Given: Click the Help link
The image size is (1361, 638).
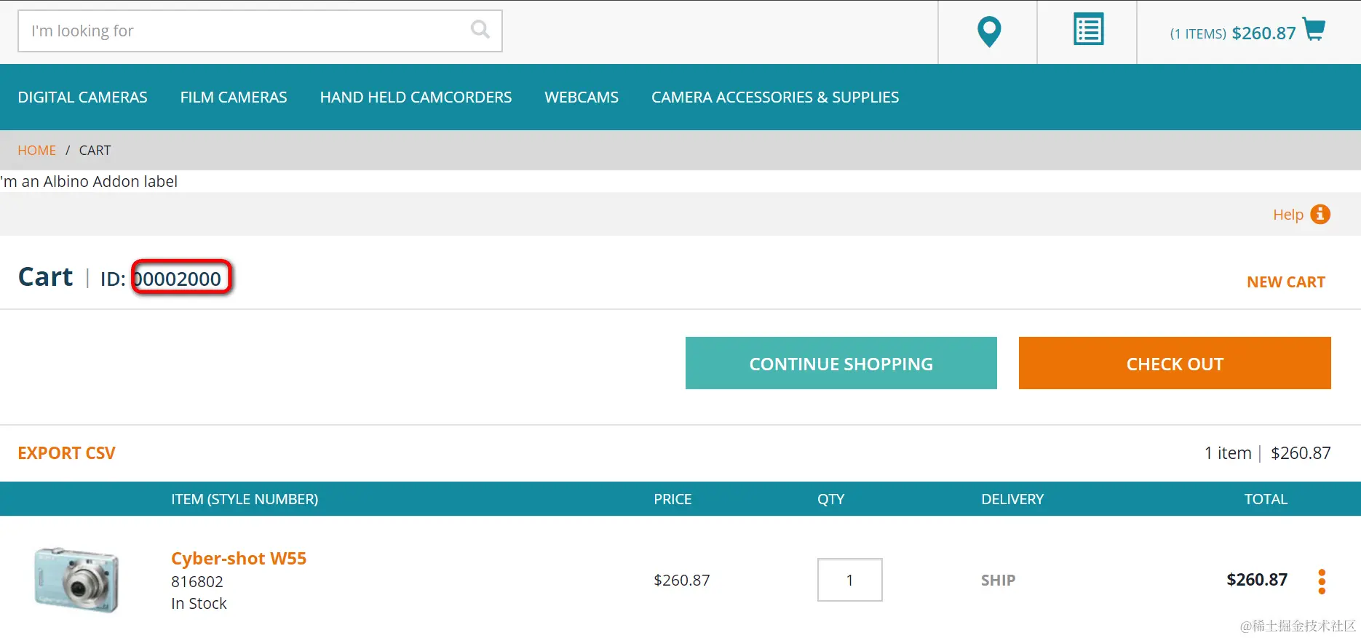Looking at the screenshot, I should coord(1287,215).
